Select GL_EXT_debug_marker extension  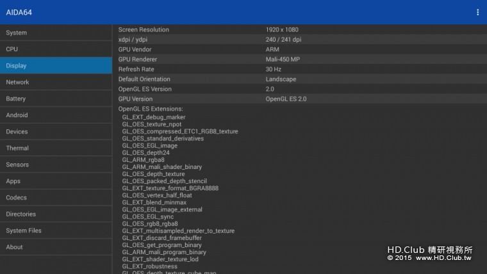(154, 117)
